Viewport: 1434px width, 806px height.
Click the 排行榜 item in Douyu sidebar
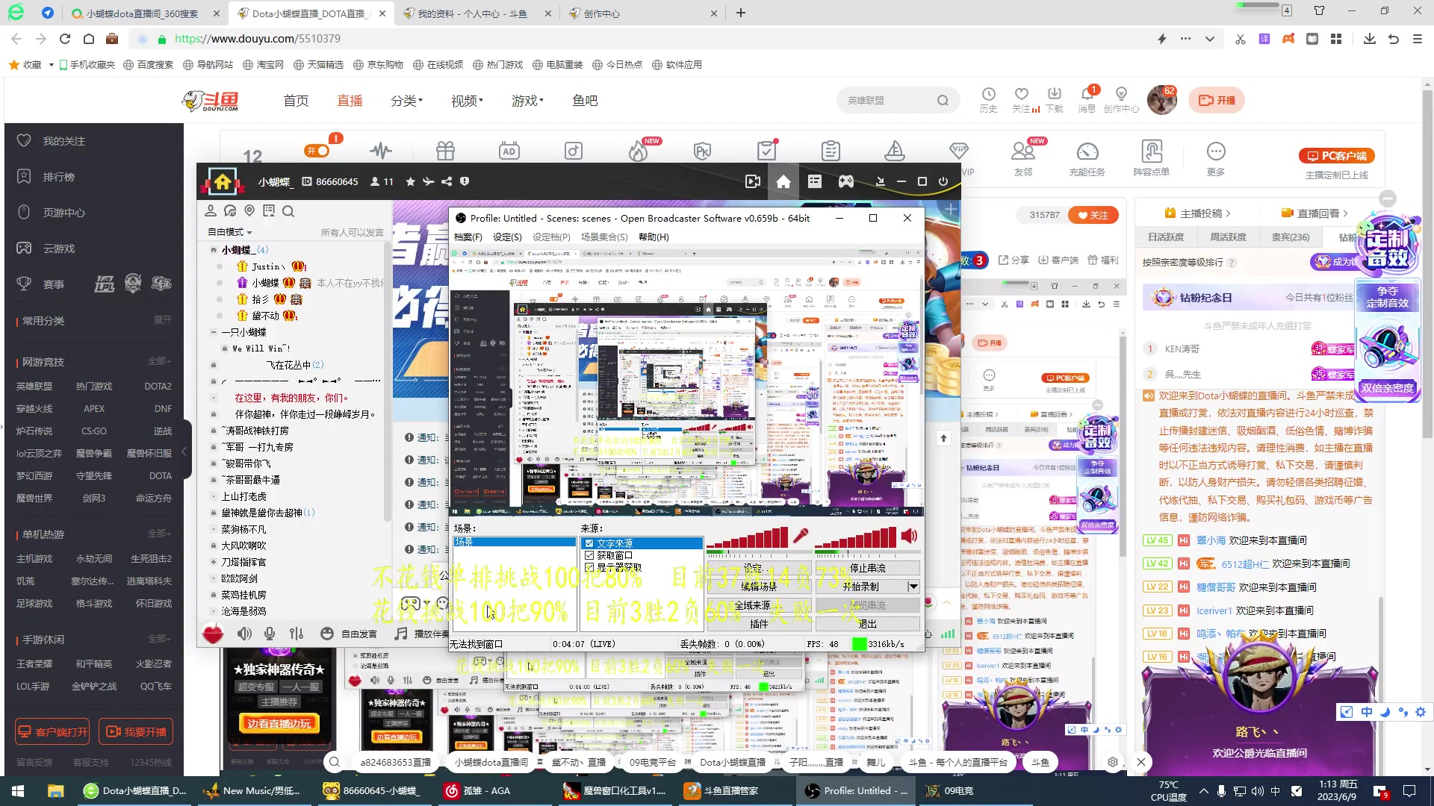click(x=58, y=177)
